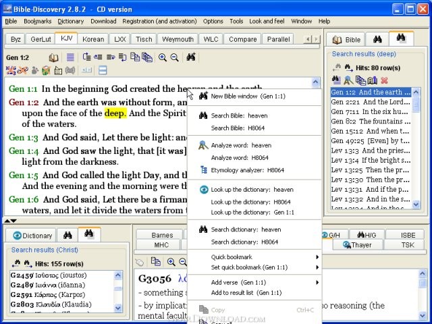Open the ISBE tab
Image resolution: width=432 pixels, height=324 pixels.
(405, 235)
